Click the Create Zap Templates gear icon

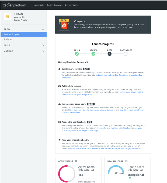(x=60, y=69)
